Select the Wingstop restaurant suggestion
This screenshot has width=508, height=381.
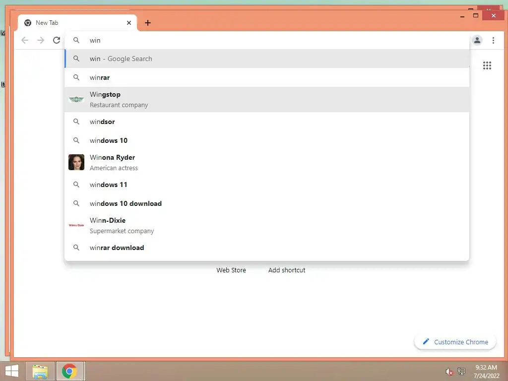point(266,99)
